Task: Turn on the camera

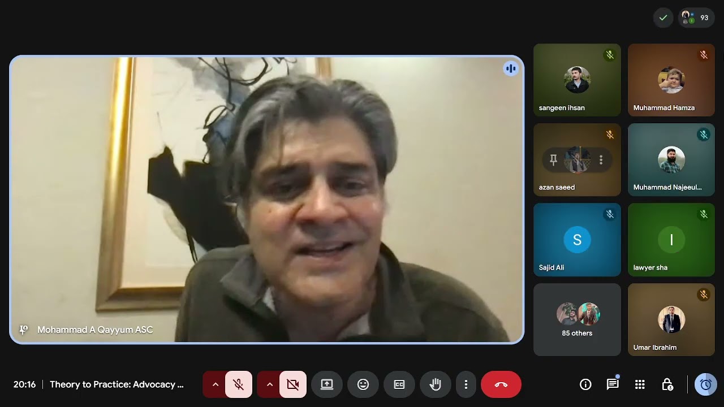Action: [293, 384]
